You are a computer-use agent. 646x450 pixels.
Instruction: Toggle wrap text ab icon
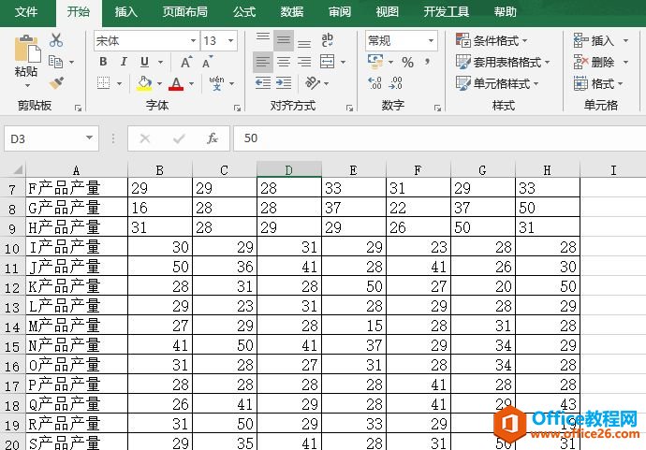pyautogui.click(x=328, y=40)
